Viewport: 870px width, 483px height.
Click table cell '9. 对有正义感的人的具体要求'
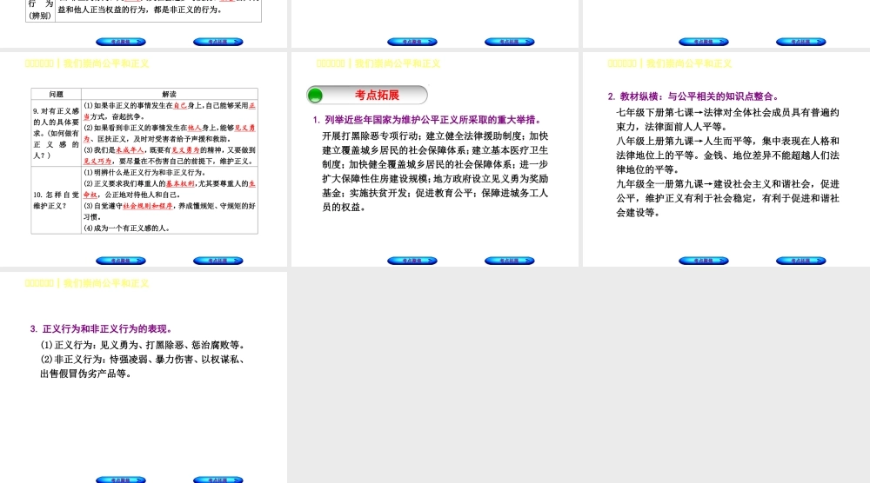(x=56, y=133)
